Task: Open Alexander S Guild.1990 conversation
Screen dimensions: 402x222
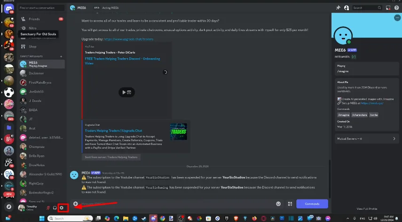Action: pos(42,175)
